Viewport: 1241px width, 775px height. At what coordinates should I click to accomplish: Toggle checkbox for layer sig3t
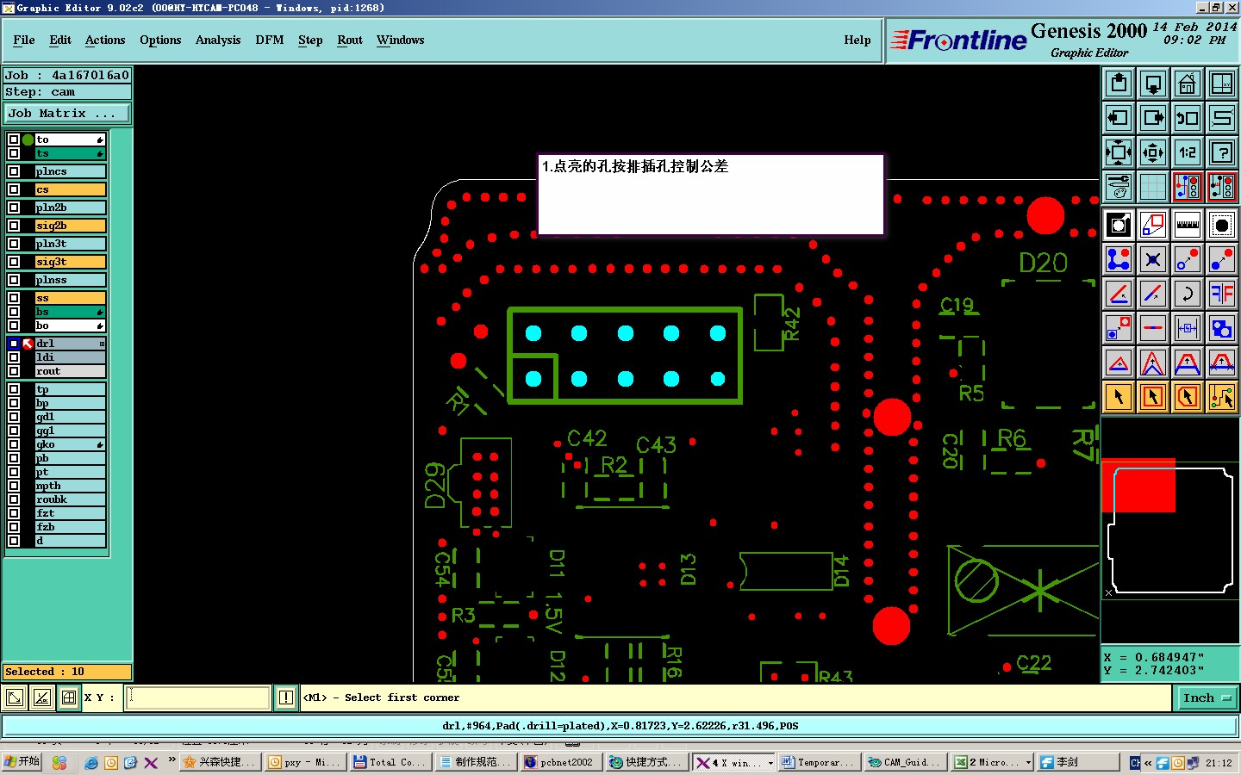14,262
